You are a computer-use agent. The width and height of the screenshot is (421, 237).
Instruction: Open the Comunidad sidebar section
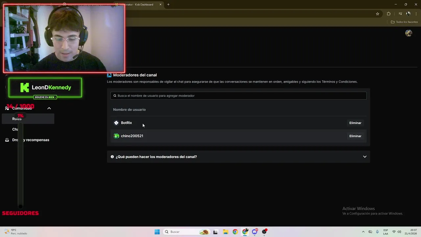click(x=28, y=108)
